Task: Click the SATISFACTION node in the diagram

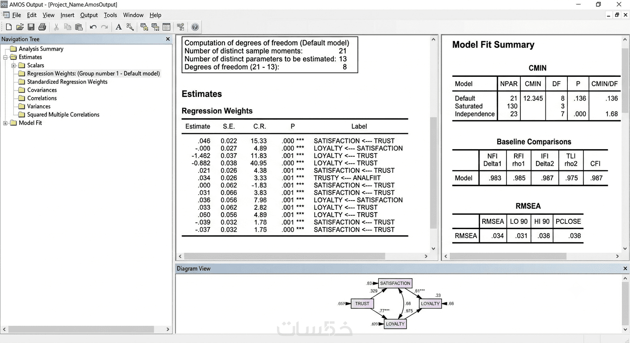Action: 395,283
